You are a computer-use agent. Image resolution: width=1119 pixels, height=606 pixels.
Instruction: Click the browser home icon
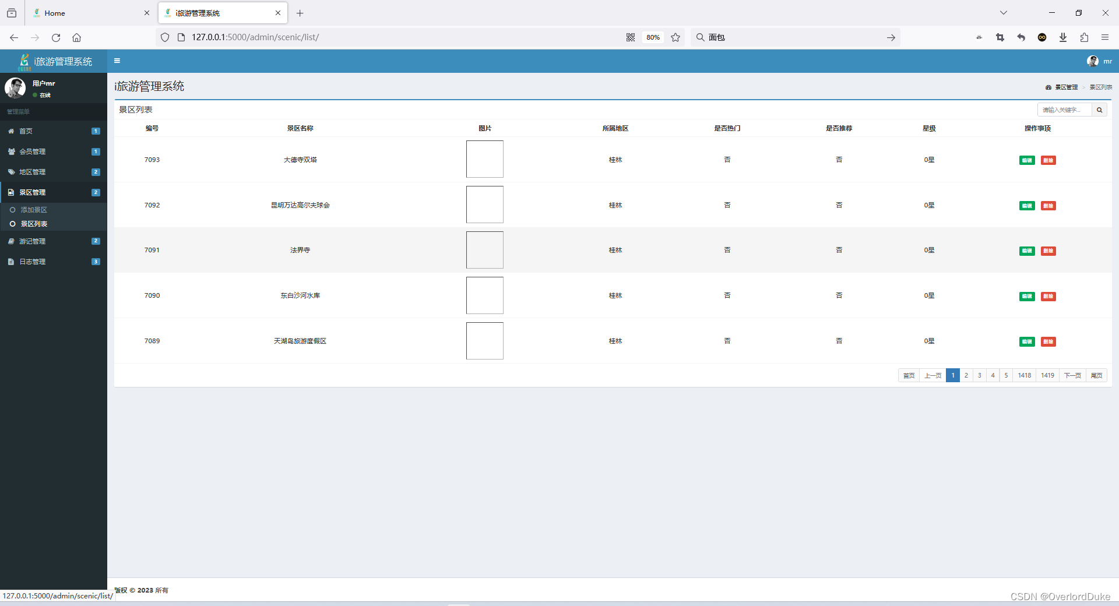(x=76, y=37)
